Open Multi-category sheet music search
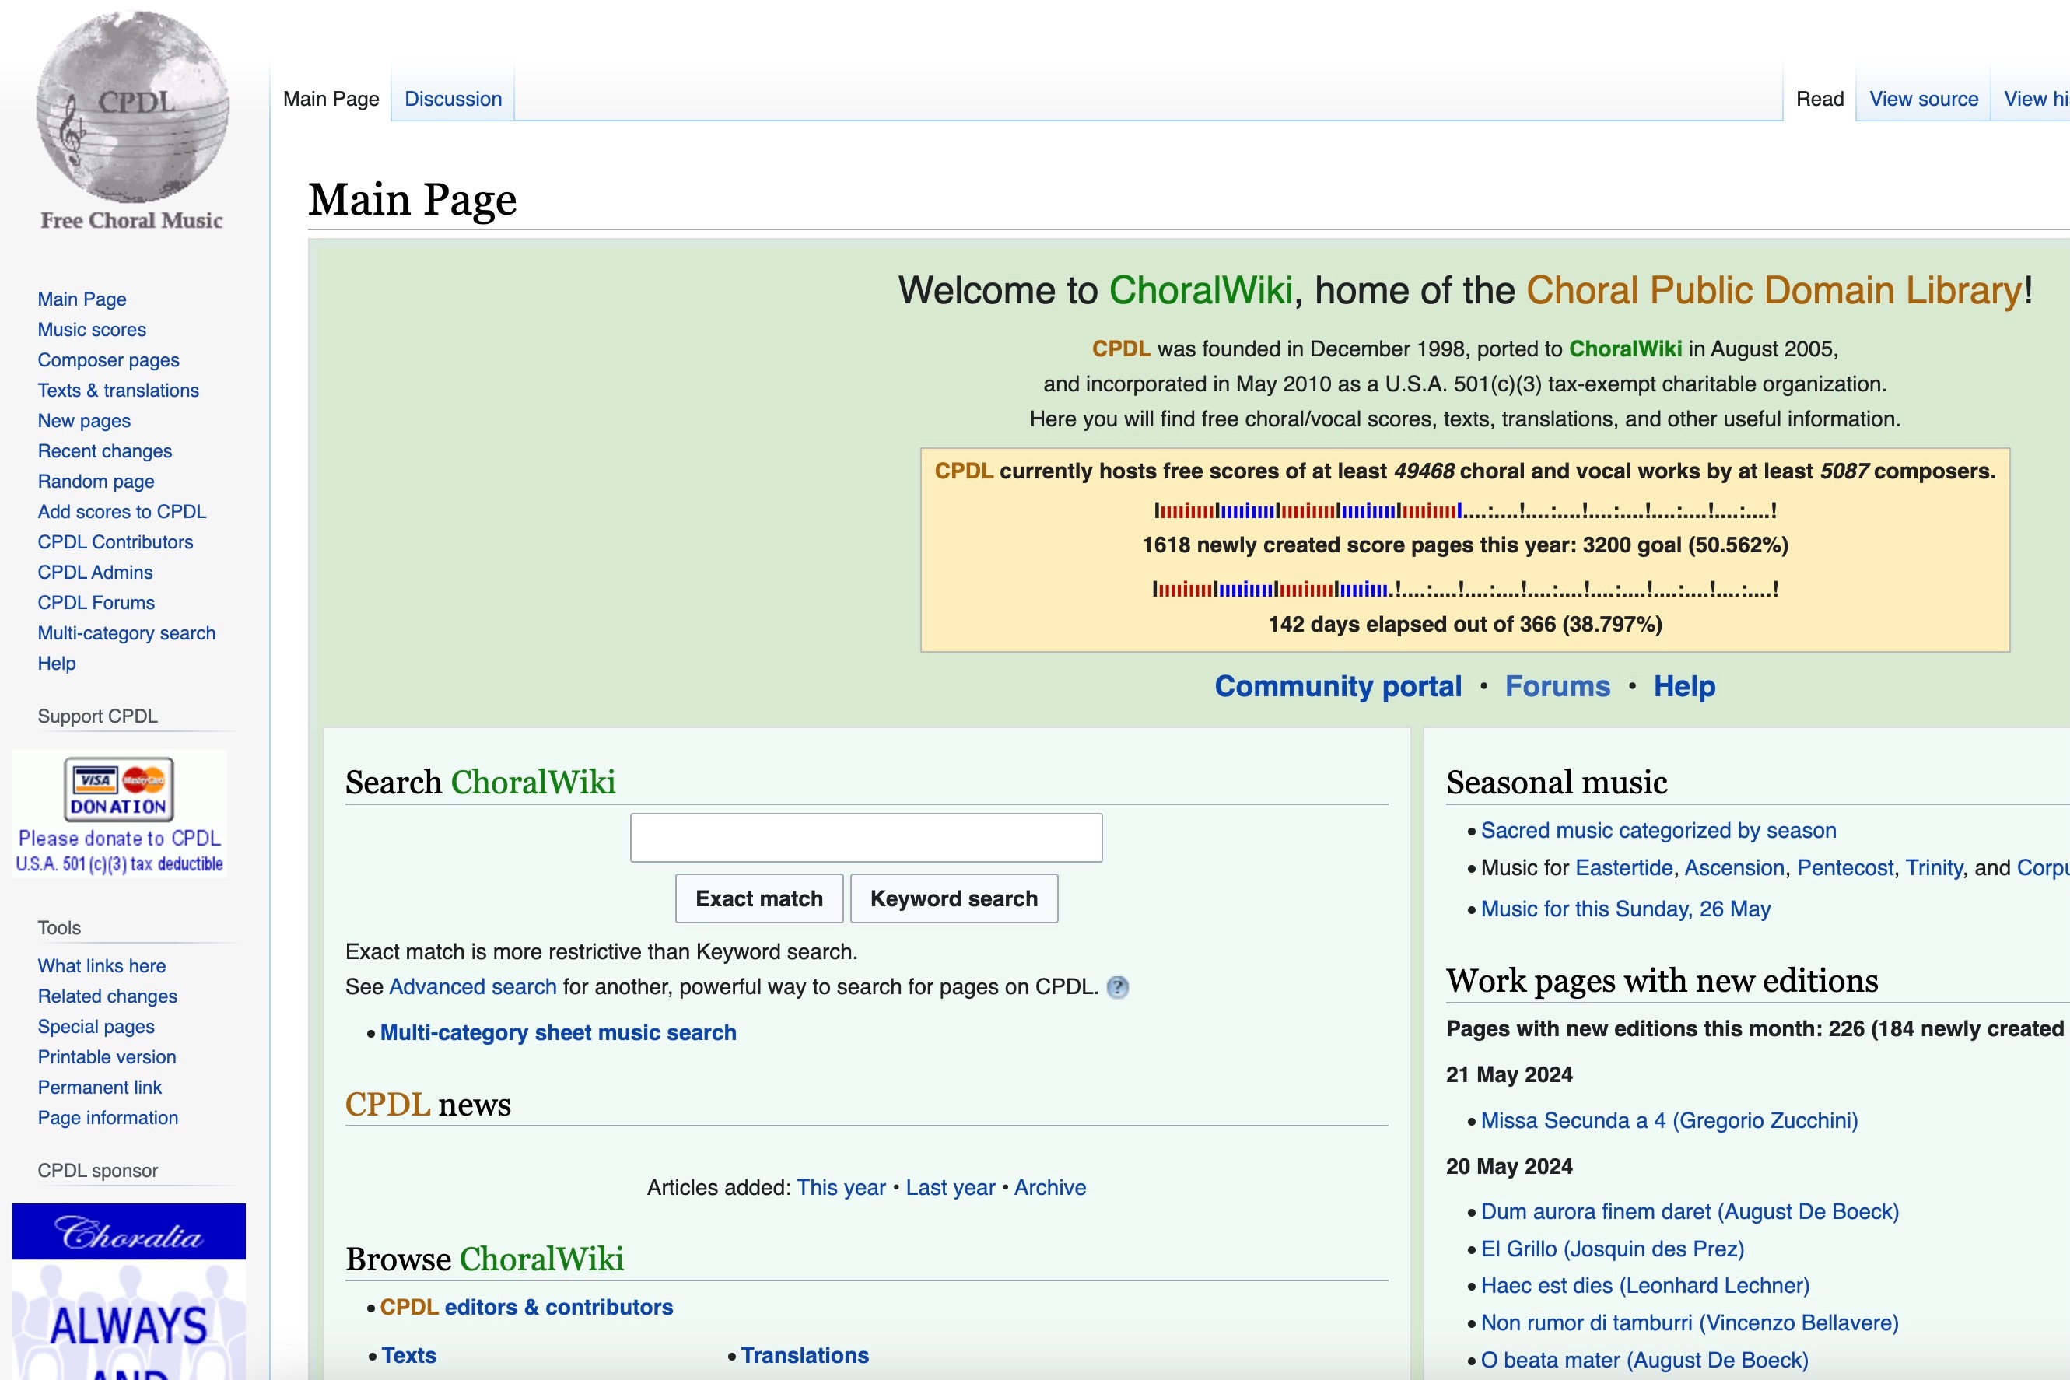 [558, 1033]
